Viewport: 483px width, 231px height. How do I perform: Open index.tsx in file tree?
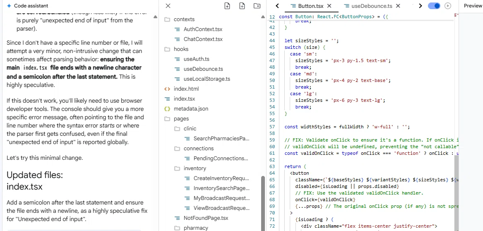(184, 99)
